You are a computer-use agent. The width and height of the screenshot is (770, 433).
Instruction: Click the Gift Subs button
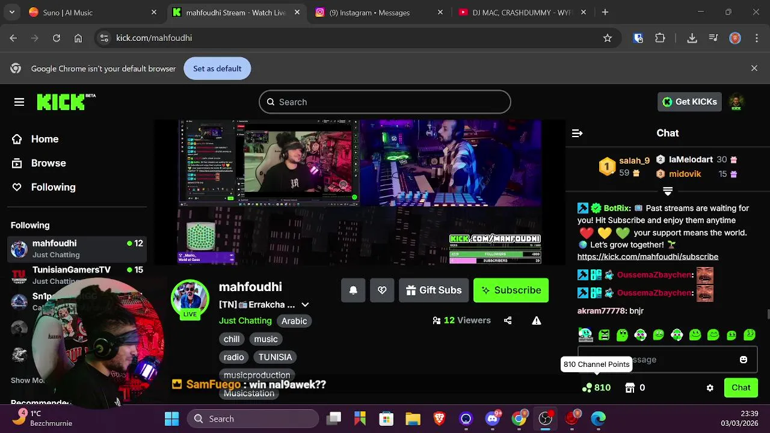coord(434,290)
